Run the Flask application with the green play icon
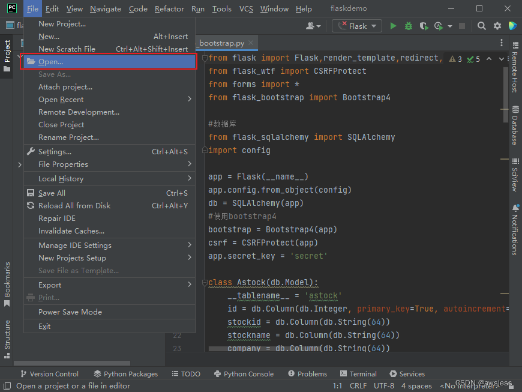This screenshot has height=392, width=522. (393, 25)
